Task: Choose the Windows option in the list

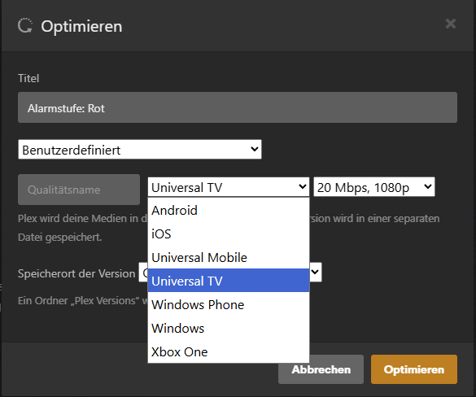Action: tap(229, 328)
